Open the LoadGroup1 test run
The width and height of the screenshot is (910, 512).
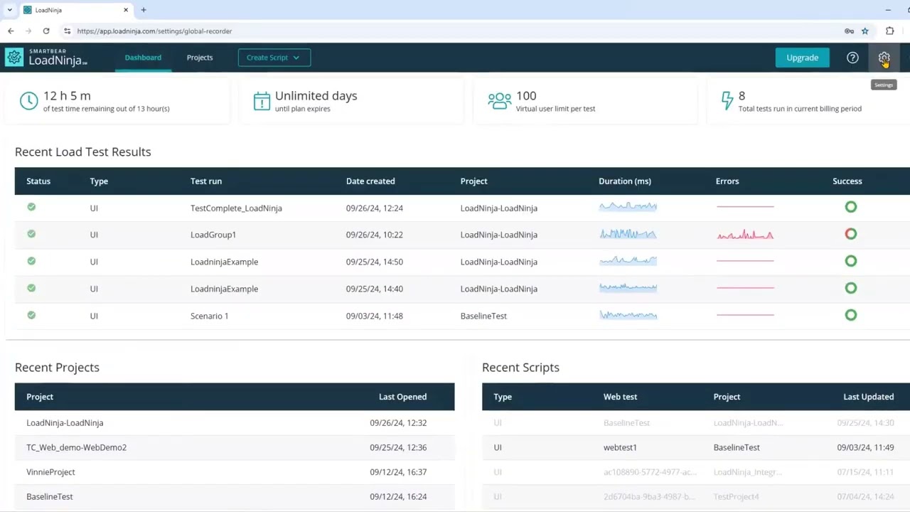coord(213,235)
